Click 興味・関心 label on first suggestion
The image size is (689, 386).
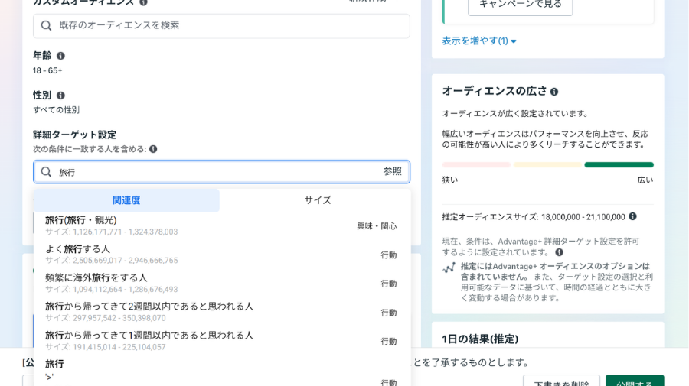[377, 226]
